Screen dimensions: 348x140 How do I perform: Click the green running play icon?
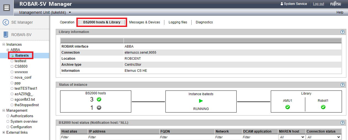pos(201,101)
